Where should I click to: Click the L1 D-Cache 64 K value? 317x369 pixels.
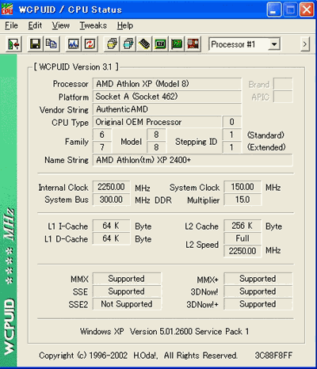point(111,238)
